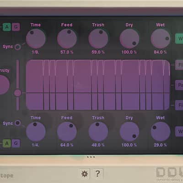The height and width of the screenshot is (183, 183).
Task: Click the waveform display area
Action: point(98,85)
